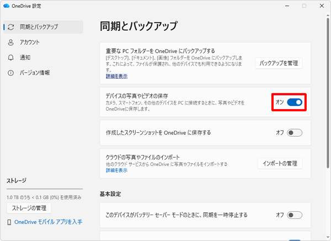Click the person icon next to アカウント

pos(11,42)
